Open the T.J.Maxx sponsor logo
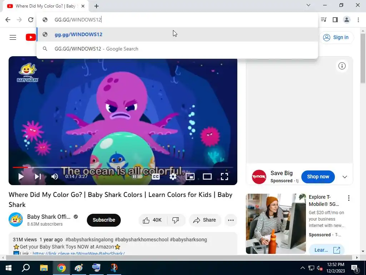The image size is (366, 275). [259, 177]
